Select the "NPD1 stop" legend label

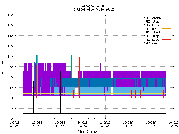(x=151, y=36)
